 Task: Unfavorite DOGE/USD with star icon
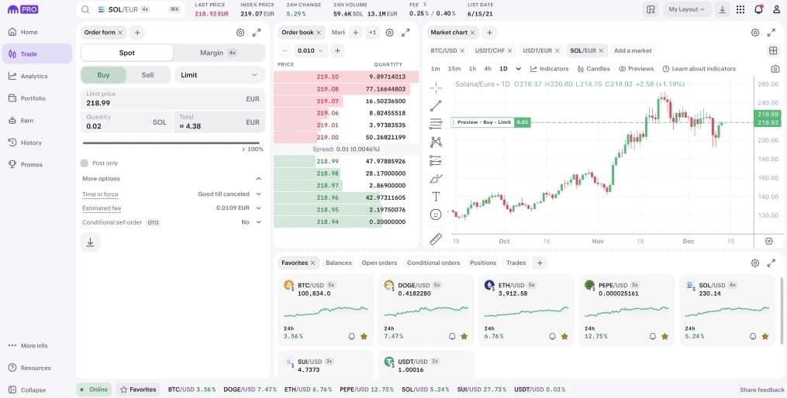pos(464,336)
